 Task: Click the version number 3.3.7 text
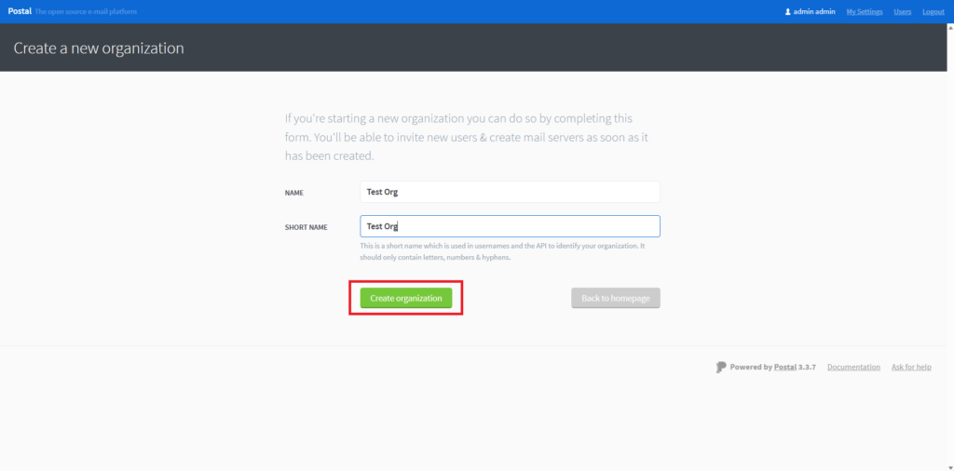pos(807,367)
